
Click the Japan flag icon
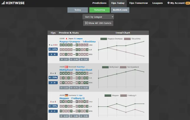(x=66, y=39)
